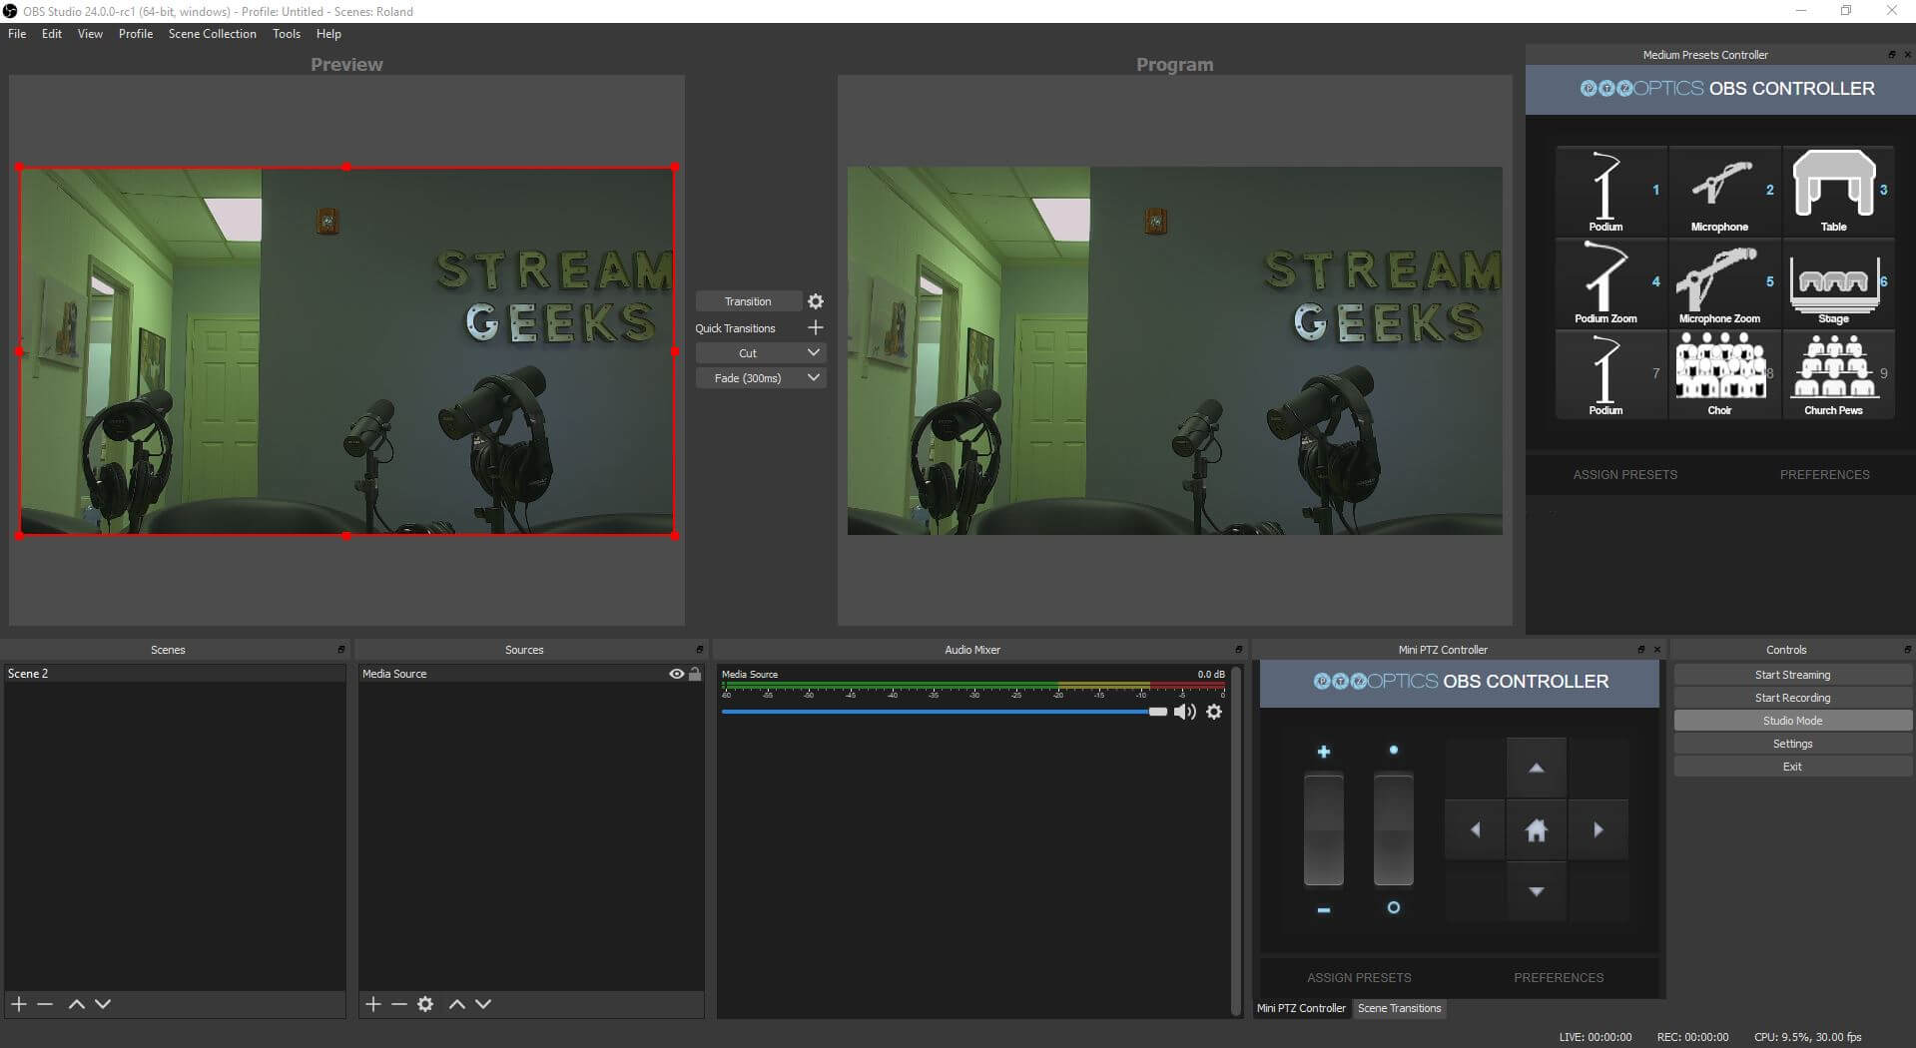Tilt camera down with the down arrow

click(x=1537, y=891)
